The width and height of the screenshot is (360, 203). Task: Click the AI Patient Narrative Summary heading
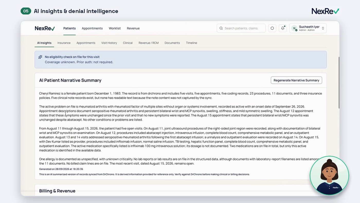(x=70, y=80)
